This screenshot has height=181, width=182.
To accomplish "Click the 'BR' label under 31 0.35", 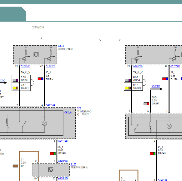I will click(23, 166).
